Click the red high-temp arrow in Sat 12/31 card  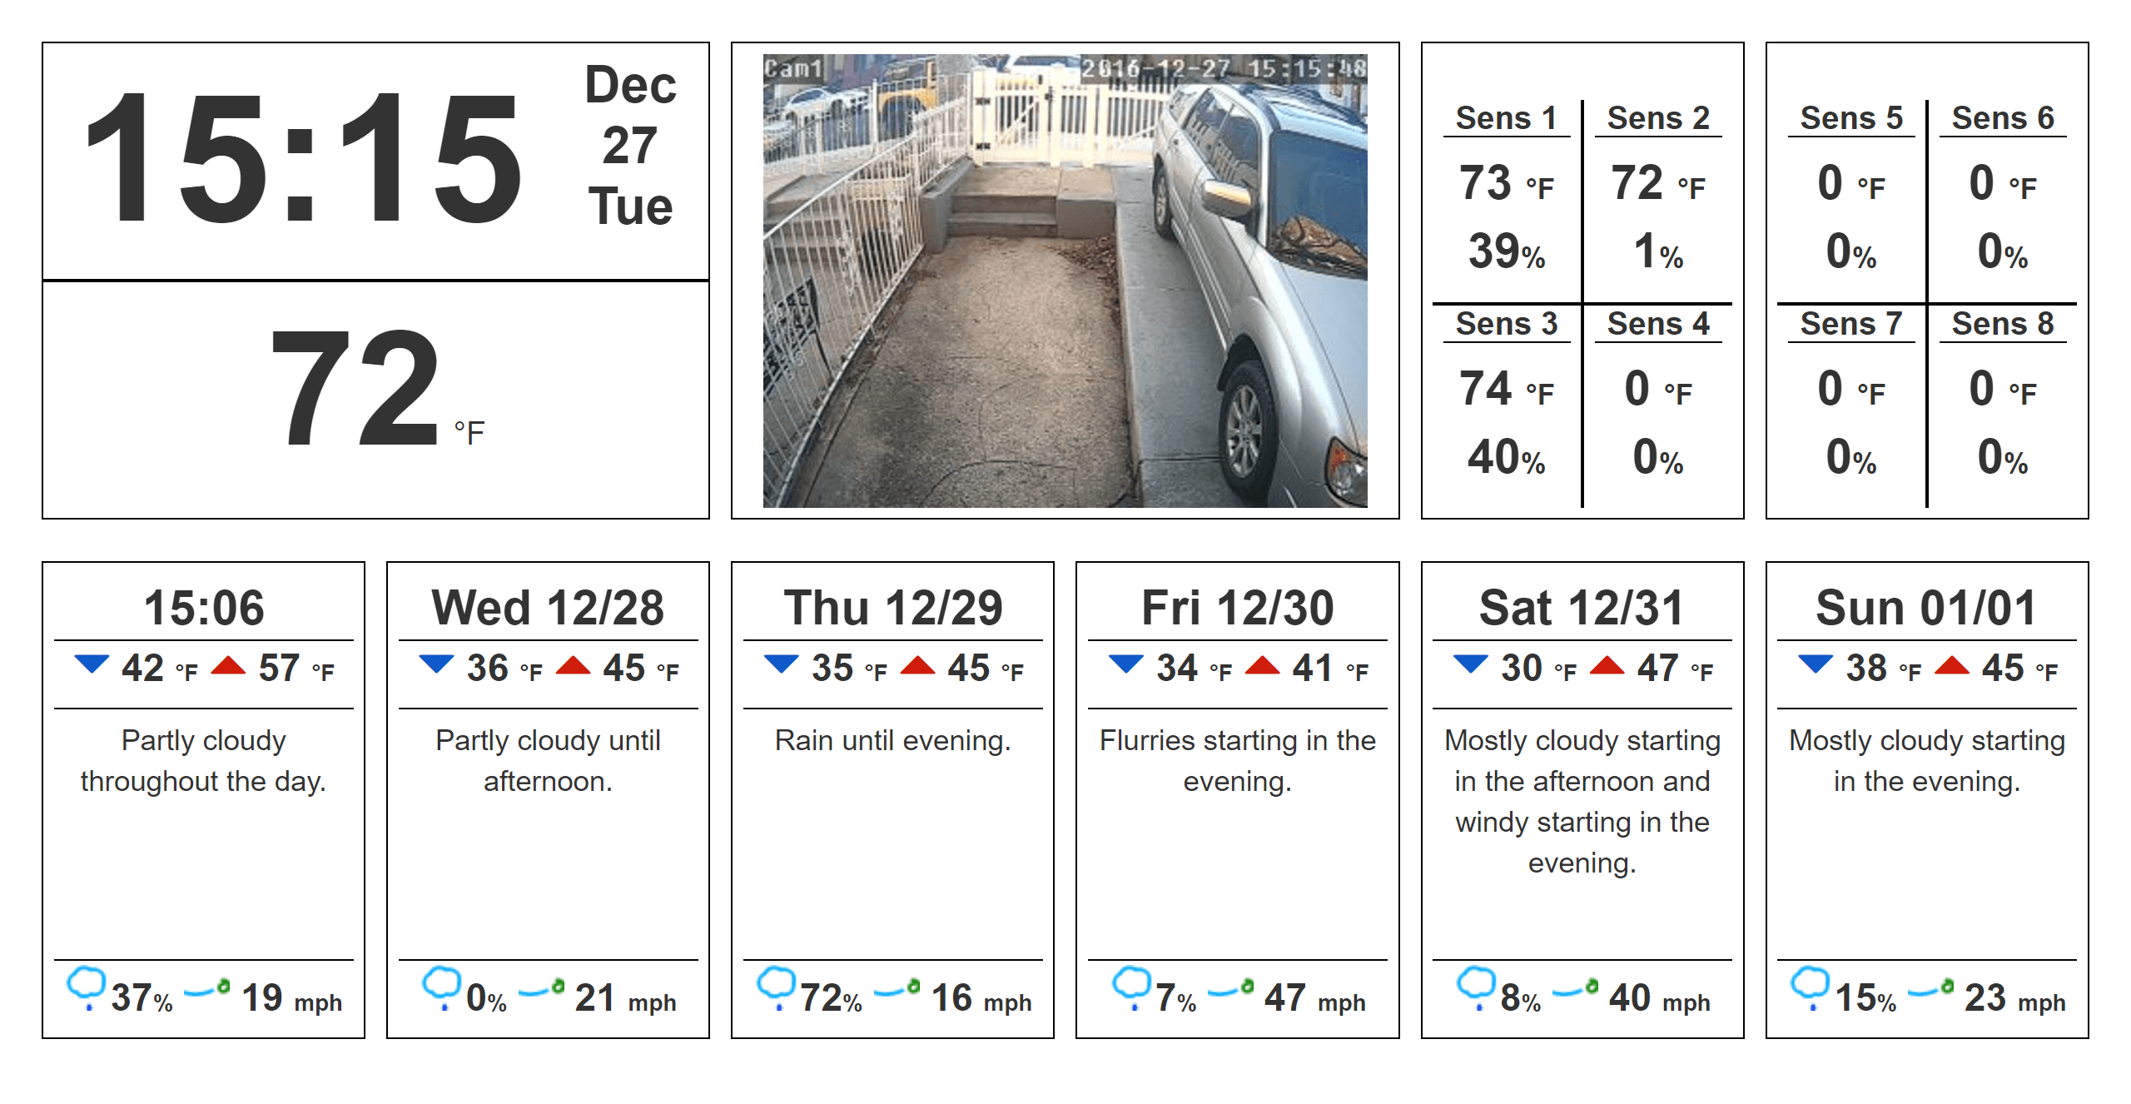(x=1607, y=664)
